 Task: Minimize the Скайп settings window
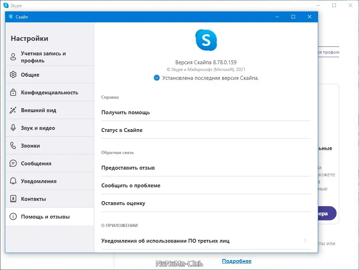pyautogui.click(x=277, y=17)
